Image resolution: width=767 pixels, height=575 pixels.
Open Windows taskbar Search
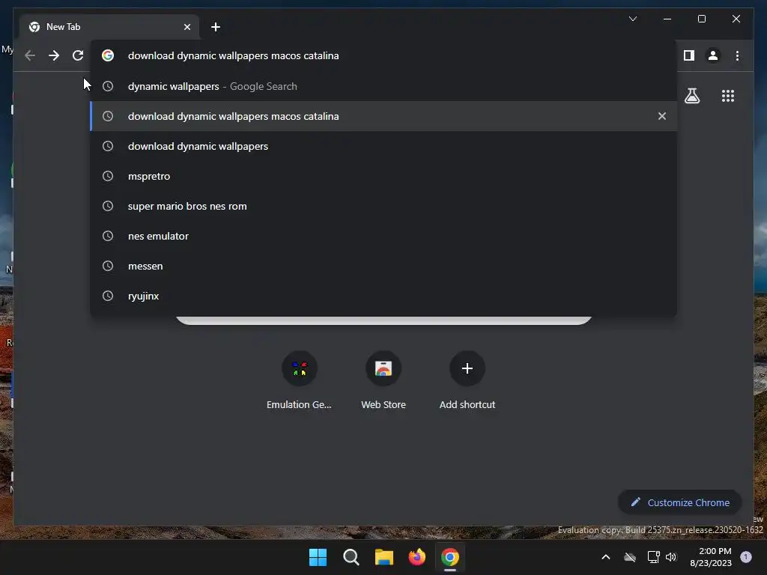tap(351, 557)
